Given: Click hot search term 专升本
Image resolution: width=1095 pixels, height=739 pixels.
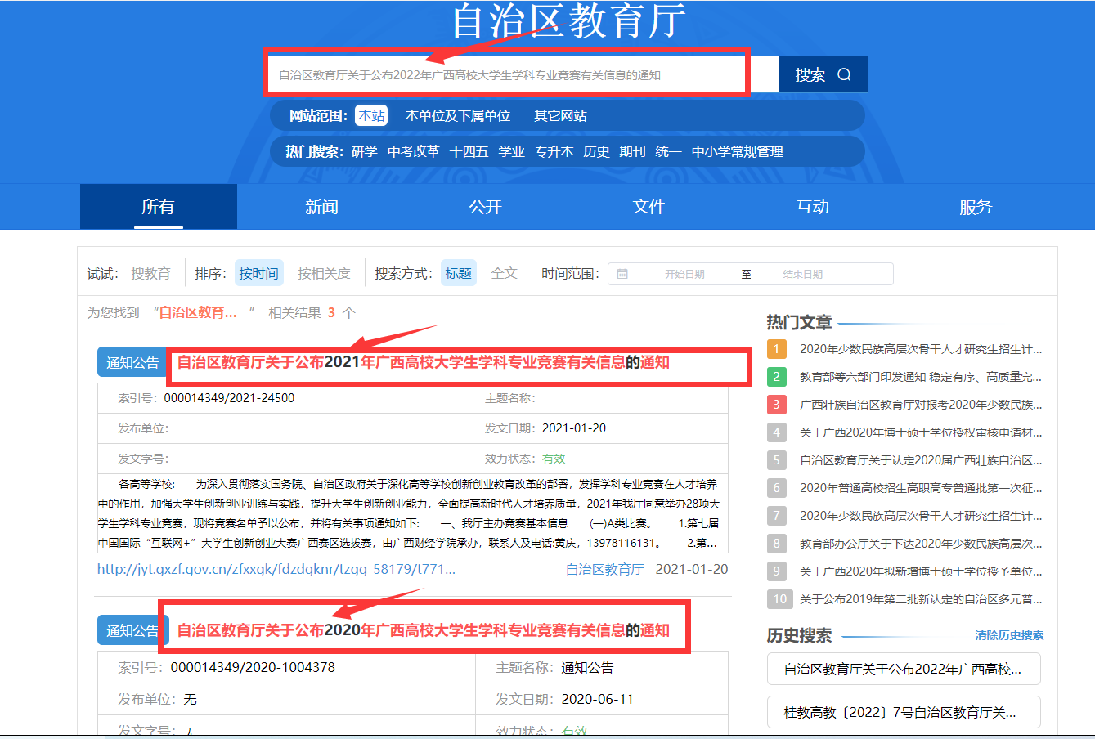Looking at the screenshot, I should point(554,151).
